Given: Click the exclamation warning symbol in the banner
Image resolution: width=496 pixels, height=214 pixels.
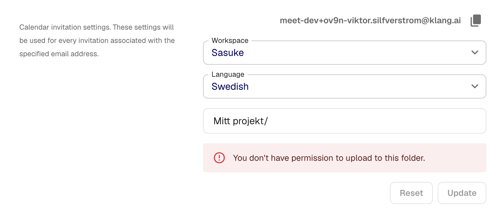Looking at the screenshot, I should pyautogui.click(x=219, y=158).
